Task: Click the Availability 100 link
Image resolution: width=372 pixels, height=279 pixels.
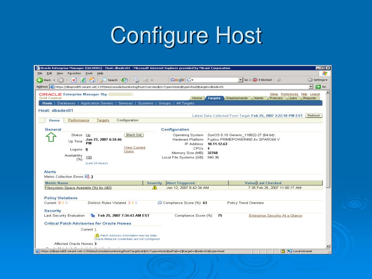Action: pos(89,157)
